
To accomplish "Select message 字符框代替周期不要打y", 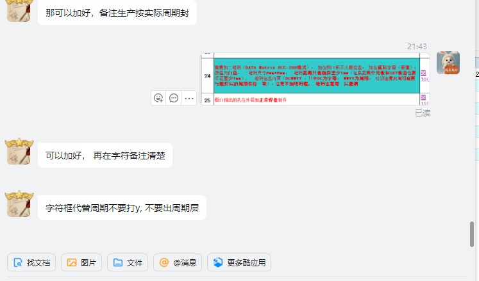I will 122,208.
